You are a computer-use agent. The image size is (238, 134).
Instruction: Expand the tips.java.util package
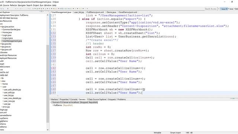[1, 50]
